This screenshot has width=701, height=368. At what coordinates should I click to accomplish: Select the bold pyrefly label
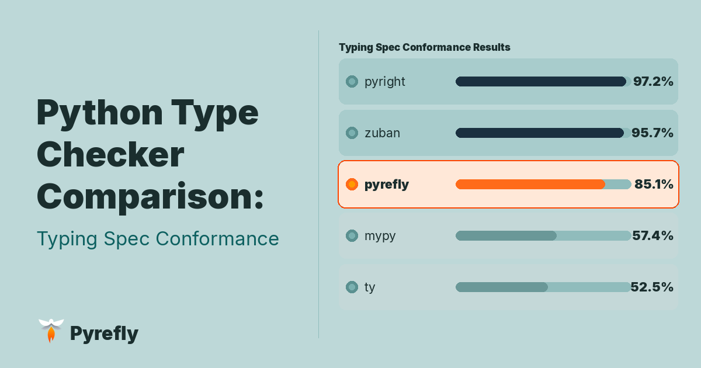pos(386,185)
